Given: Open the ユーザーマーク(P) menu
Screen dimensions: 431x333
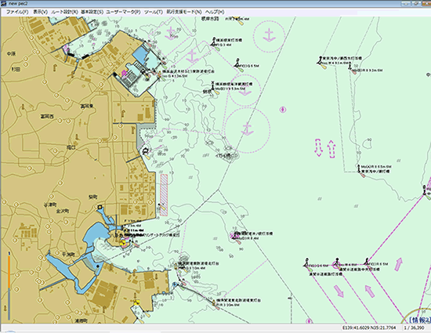Looking at the screenshot, I should (x=123, y=12).
